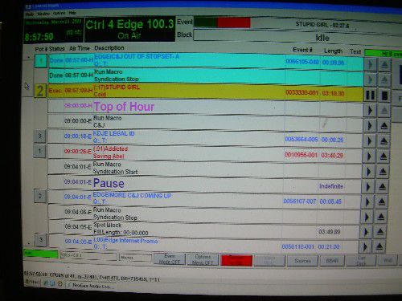Image resolution: width=402 pixels, height=301 pixels.
Task: Click the eject icon for EDGE/MORE C&J COMING UP
Action: 382,201
